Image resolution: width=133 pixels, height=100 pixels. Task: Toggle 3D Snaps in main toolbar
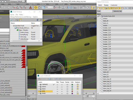pyautogui.click(x=14, y=7)
